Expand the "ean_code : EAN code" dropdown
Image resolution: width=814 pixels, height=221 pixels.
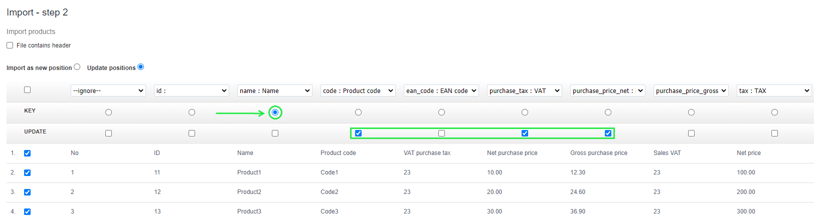click(441, 90)
